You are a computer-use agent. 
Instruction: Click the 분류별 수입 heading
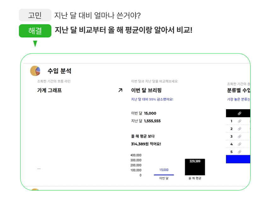pos(239,90)
